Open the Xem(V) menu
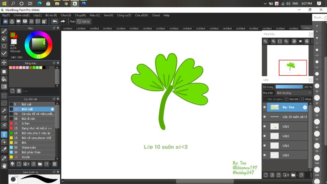The width and height of the screenshot is (327, 184). click(109, 15)
